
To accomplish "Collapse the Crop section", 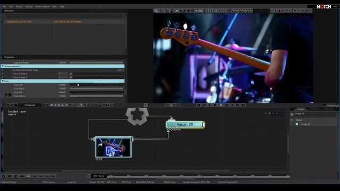I will [x=2, y=81].
